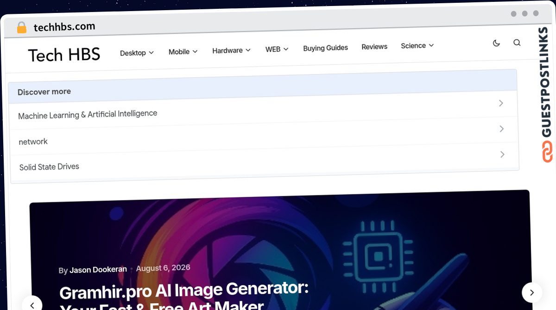Click the August 6, 2026 date
Screen dimensions: 556x310
(x=163, y=268)
